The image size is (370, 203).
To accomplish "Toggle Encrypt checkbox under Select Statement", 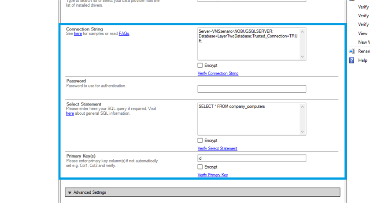I will pos(200,140).
